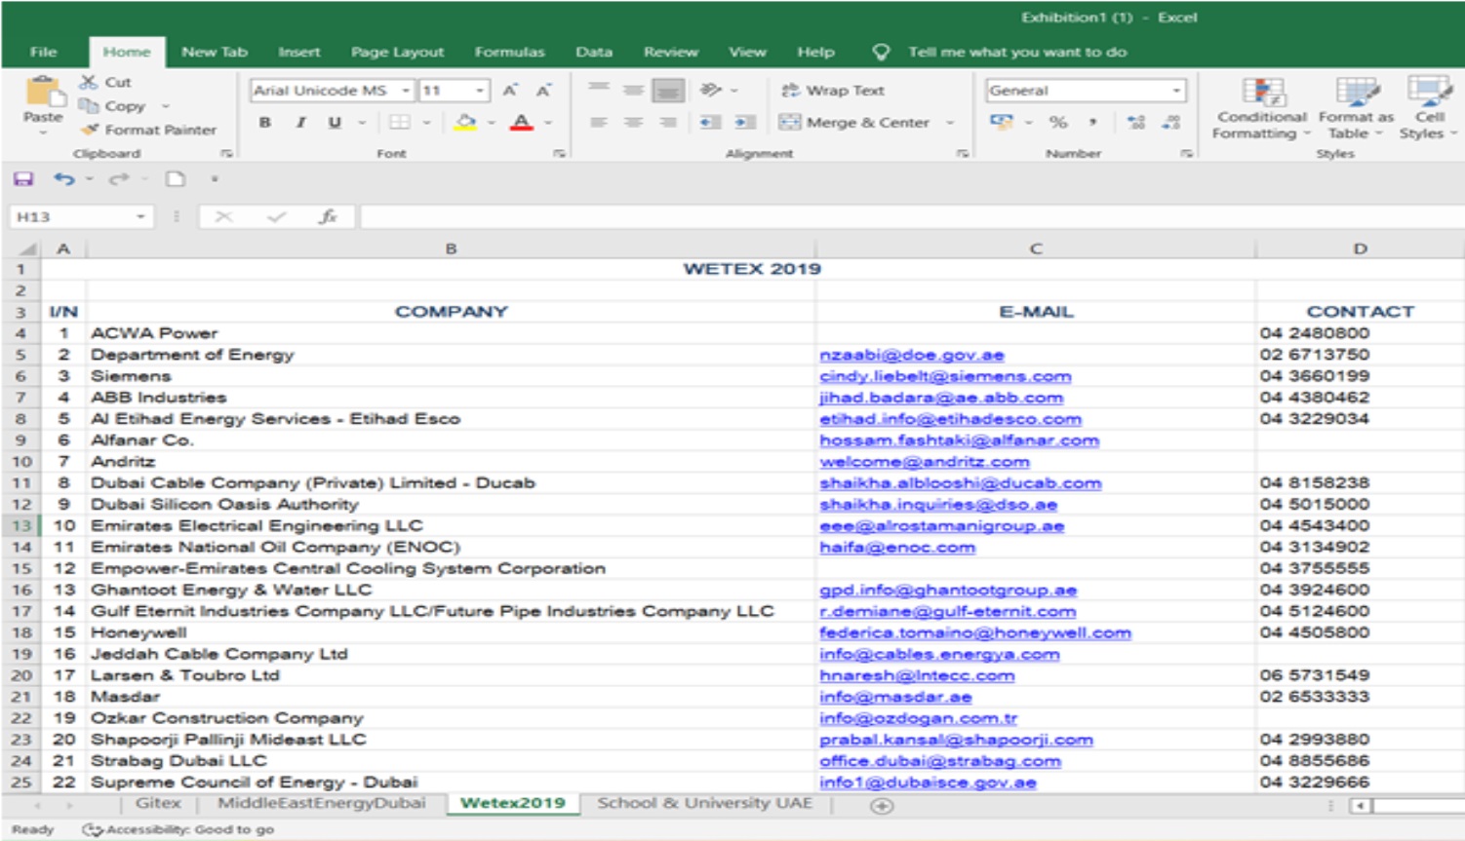This screenshot has height=841, width=1465.
Task: Increase font size with larger A icon
Action: tap(510, 91)
